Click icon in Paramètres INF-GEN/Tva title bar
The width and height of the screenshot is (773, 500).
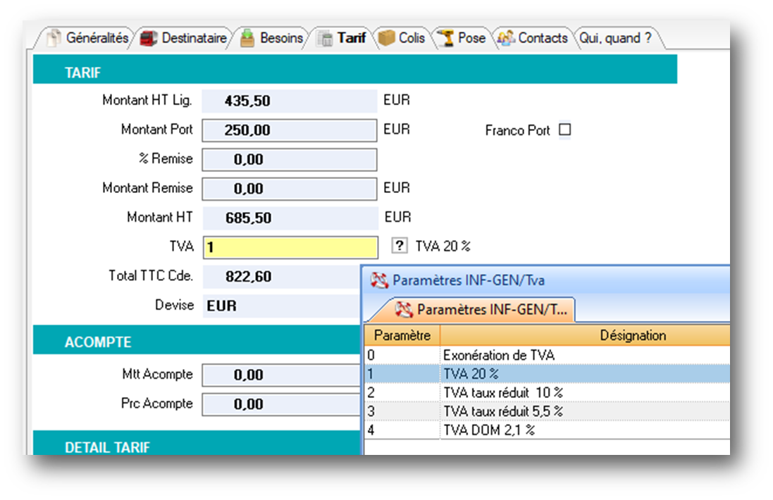tap(379, 280)
